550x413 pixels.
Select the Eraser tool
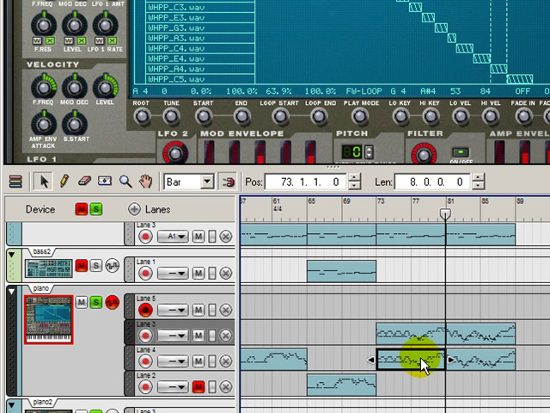pyautogui.click(x=84, y=182)
